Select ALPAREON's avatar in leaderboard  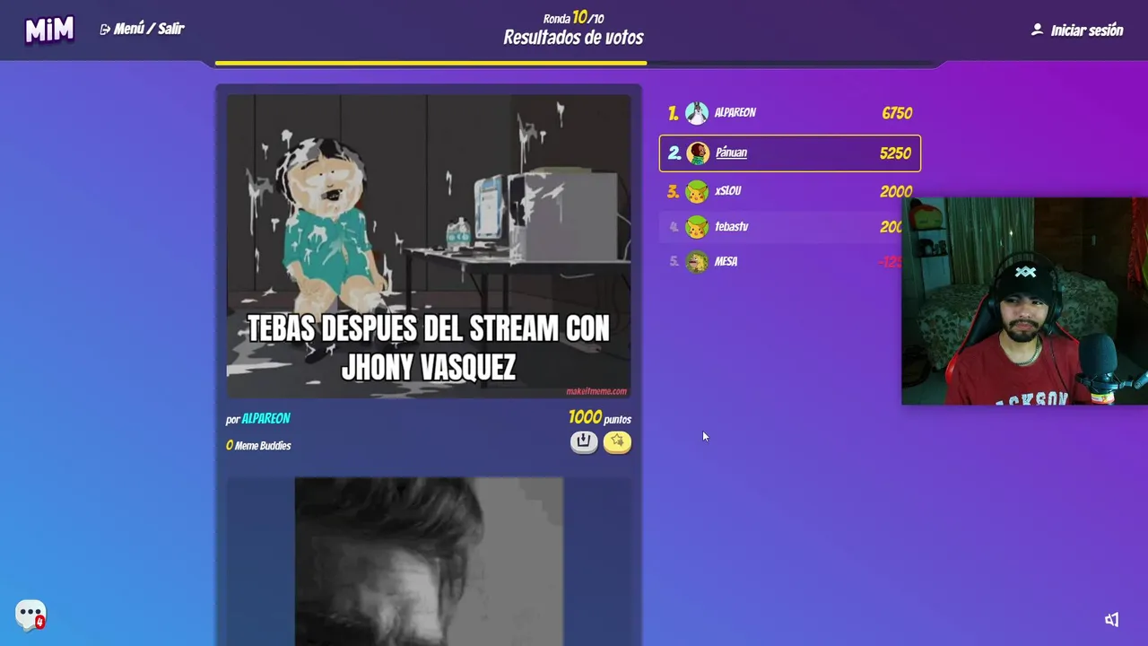tap(697, 113)
